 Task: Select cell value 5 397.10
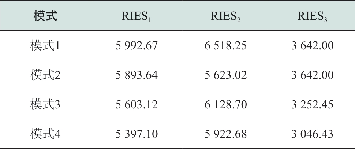pyautogui.click(x=137, y=134)
